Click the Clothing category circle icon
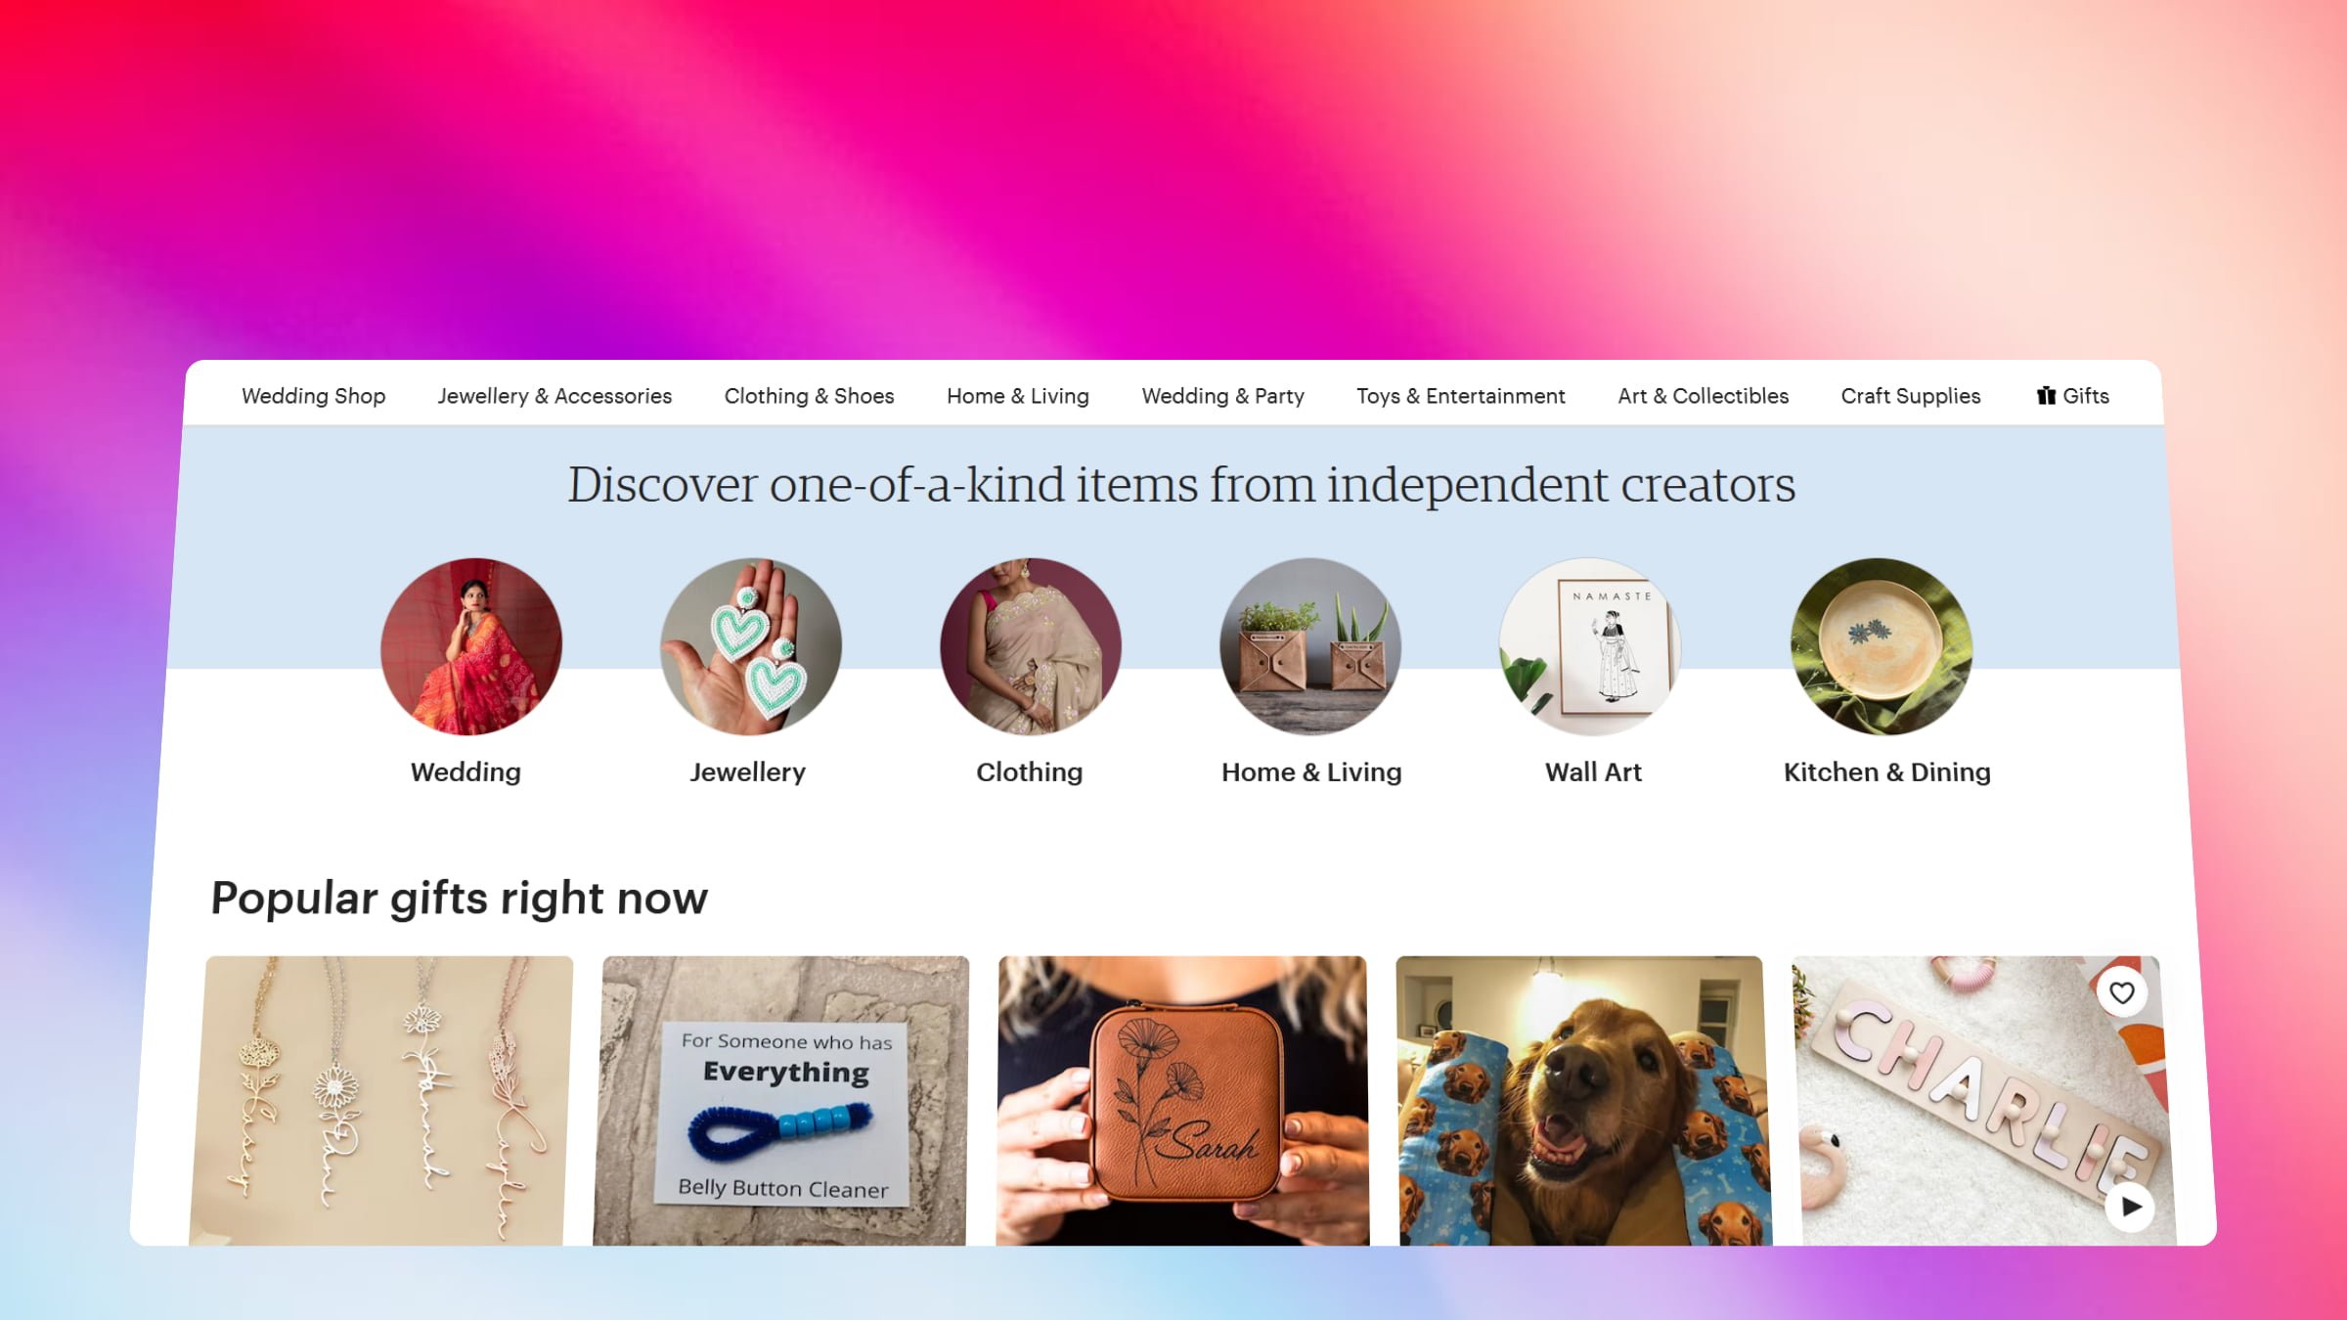 pos(1030,646)
